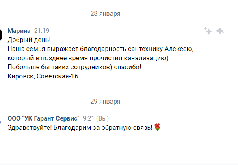The width and height of the screenshot is (238, 165).
Task: Click the line mentioning сантехнику Алексею
Action: pos(100,49)
